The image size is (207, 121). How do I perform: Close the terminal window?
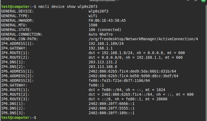click(204, 1)
